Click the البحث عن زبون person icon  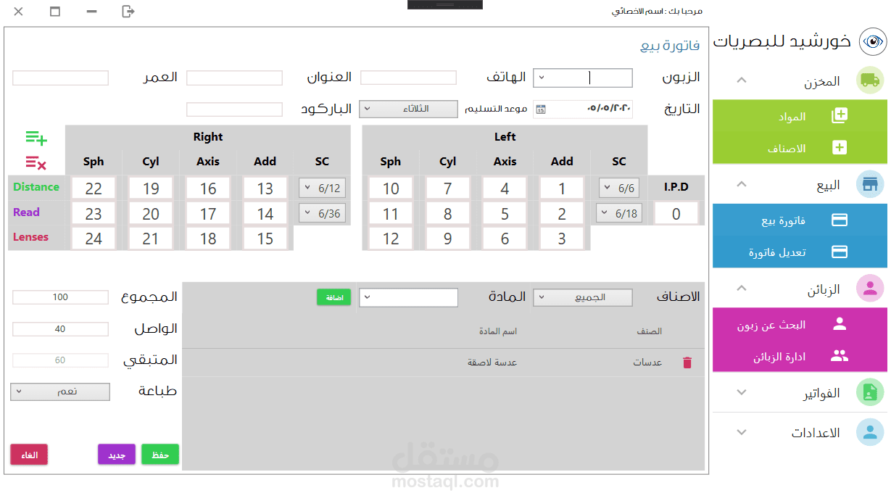coord(840,324)
